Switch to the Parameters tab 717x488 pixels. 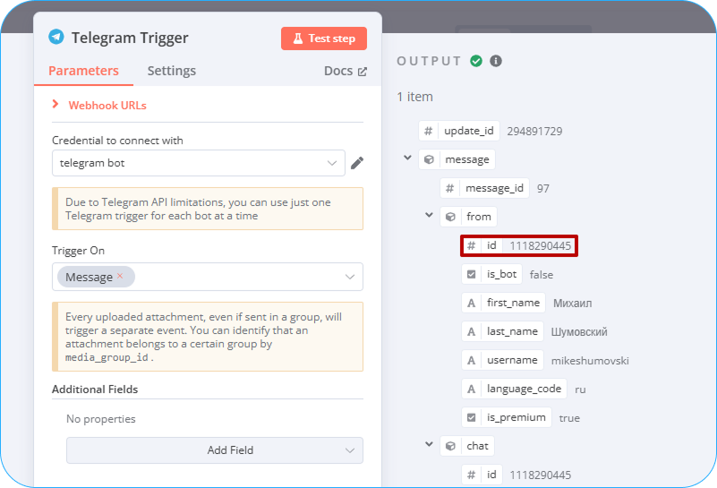pos(83,71)
